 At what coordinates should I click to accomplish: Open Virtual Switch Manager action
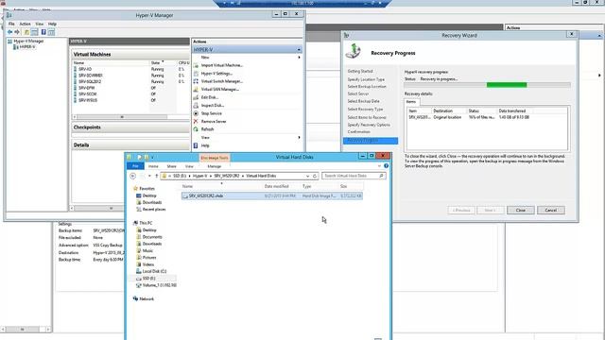[x=221, y=81]
